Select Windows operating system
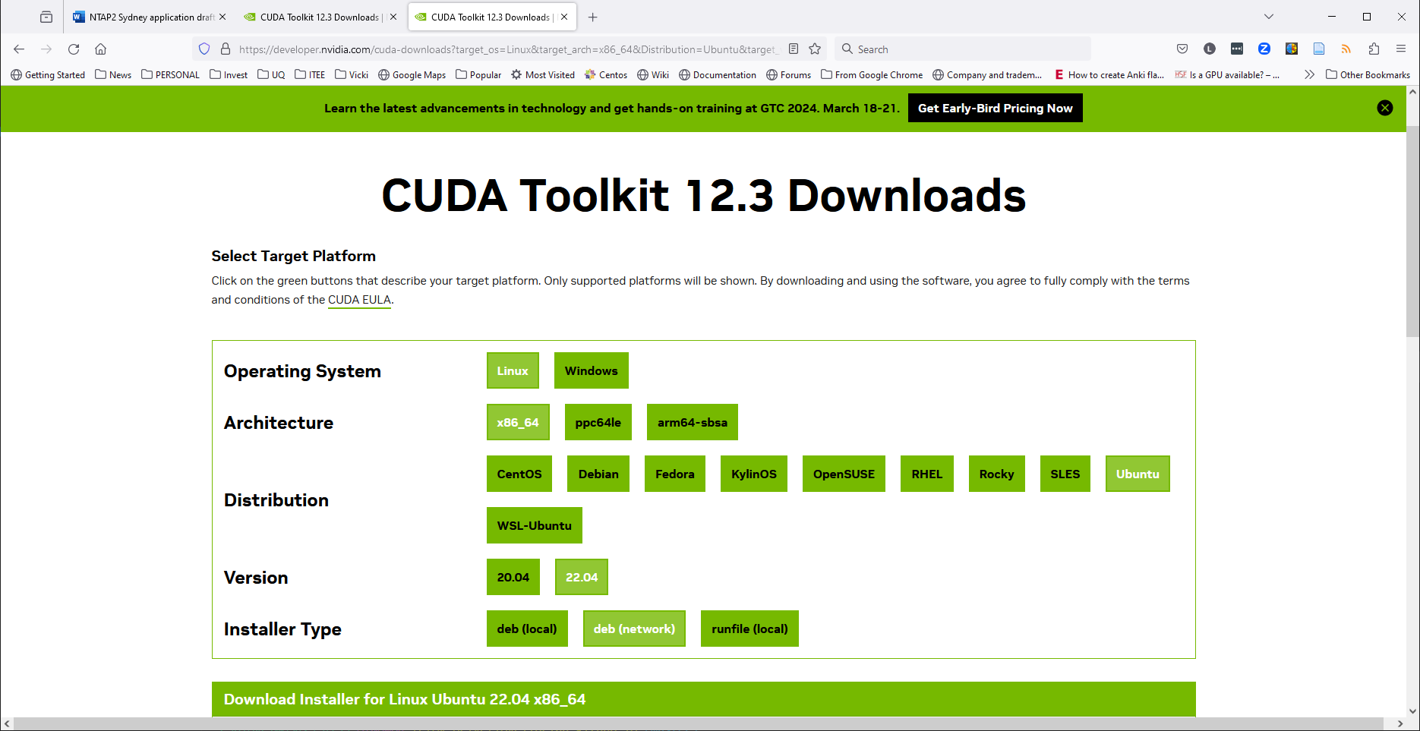This screenshot has height=731, width=1420. click(x=591, y=370)
